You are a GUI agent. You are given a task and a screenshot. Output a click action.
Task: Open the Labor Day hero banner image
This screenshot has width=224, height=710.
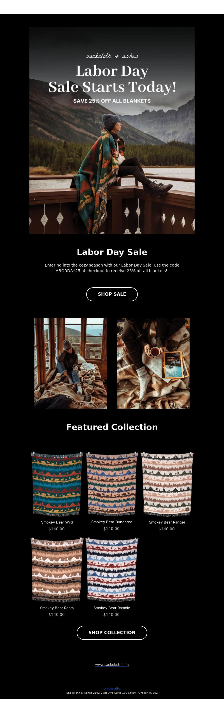[x=112, y=130]
